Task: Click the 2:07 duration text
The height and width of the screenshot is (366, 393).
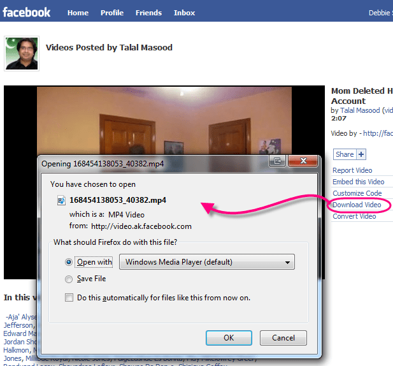Action: [x=339, y=119]
